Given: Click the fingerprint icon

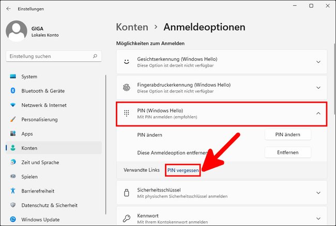Looking at the screenshot, I should [127, 88].
